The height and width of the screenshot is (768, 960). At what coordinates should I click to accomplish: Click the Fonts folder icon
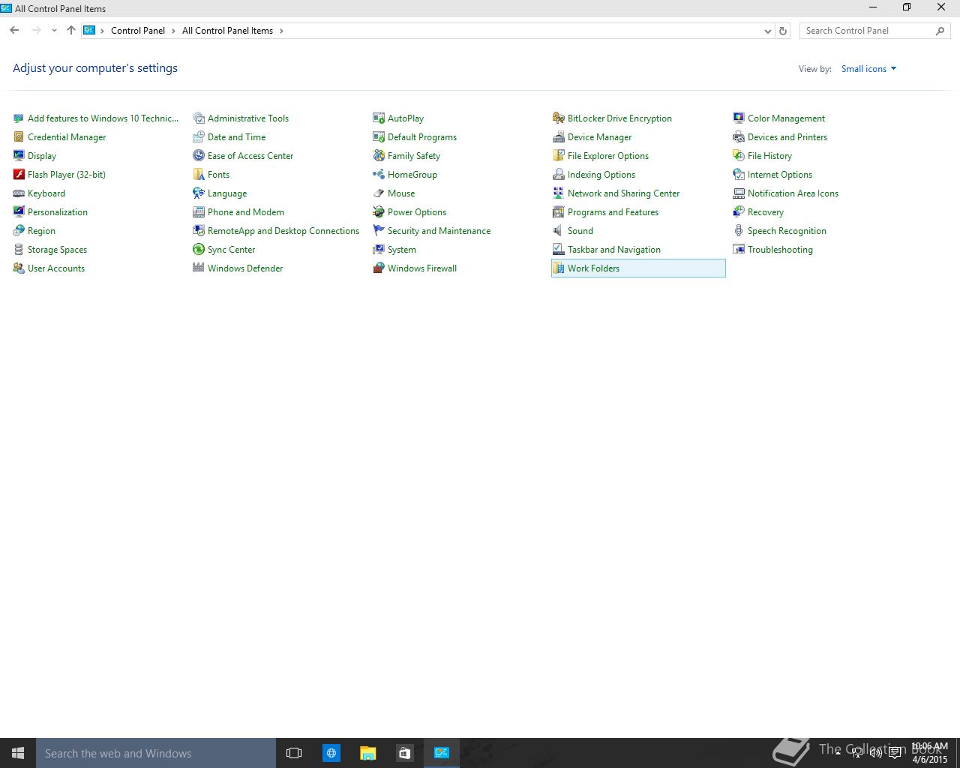tap(199, 174)
